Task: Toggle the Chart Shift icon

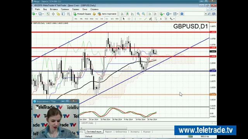Action: click(x=155, y=14)
